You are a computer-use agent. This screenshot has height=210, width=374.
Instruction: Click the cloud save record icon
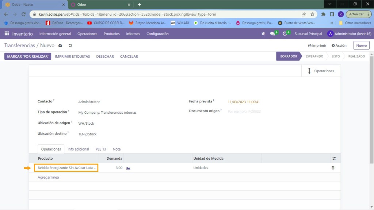click(x=60, y=46)
